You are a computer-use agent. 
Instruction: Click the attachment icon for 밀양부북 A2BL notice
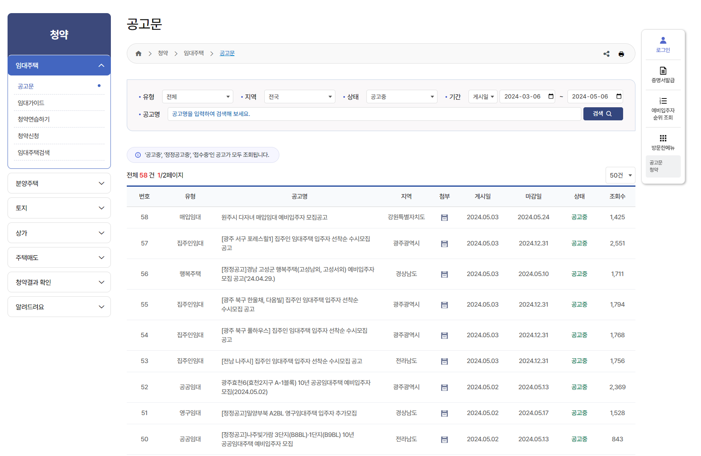(444, 413)
